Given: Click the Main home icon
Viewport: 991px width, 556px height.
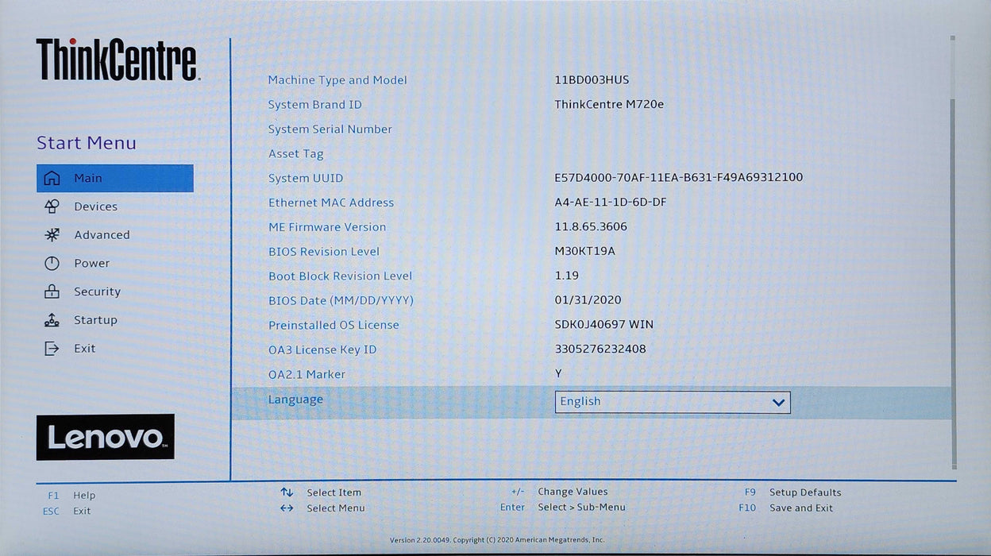Looking at the screenshot, I should tap(52, 178).
